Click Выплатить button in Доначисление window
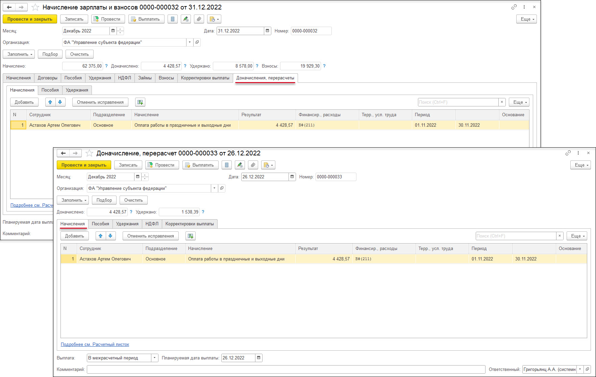 click(x=200, y=165)
